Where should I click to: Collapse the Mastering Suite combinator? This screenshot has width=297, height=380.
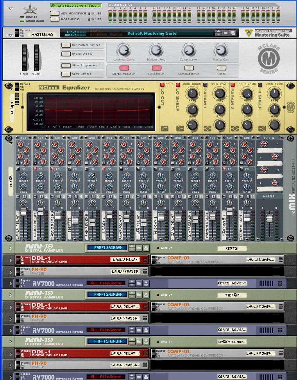(11, 35)
